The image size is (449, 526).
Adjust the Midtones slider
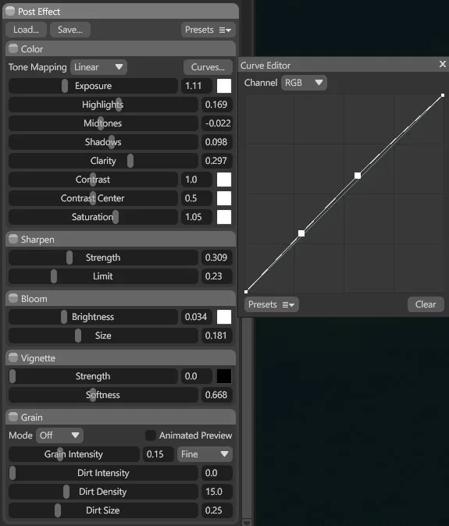click(x=103, y=123)
